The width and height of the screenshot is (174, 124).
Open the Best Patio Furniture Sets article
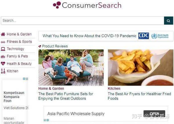click(66, 96)
